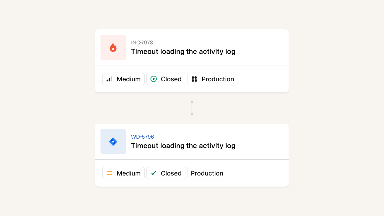
Task: Open the WD-5796 issue link
Action: point(142,136)
